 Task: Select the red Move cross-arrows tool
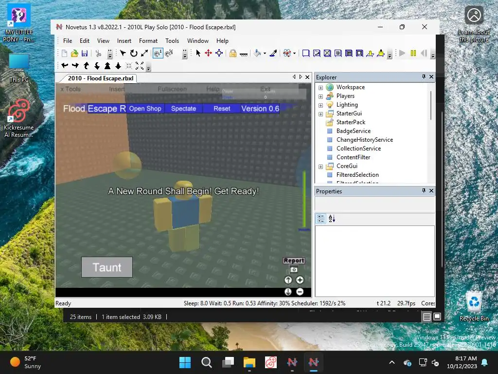coord(208,53)
